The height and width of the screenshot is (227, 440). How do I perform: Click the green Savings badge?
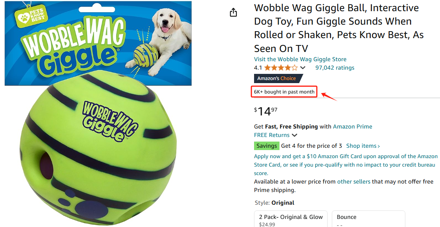tap(267, 146)
